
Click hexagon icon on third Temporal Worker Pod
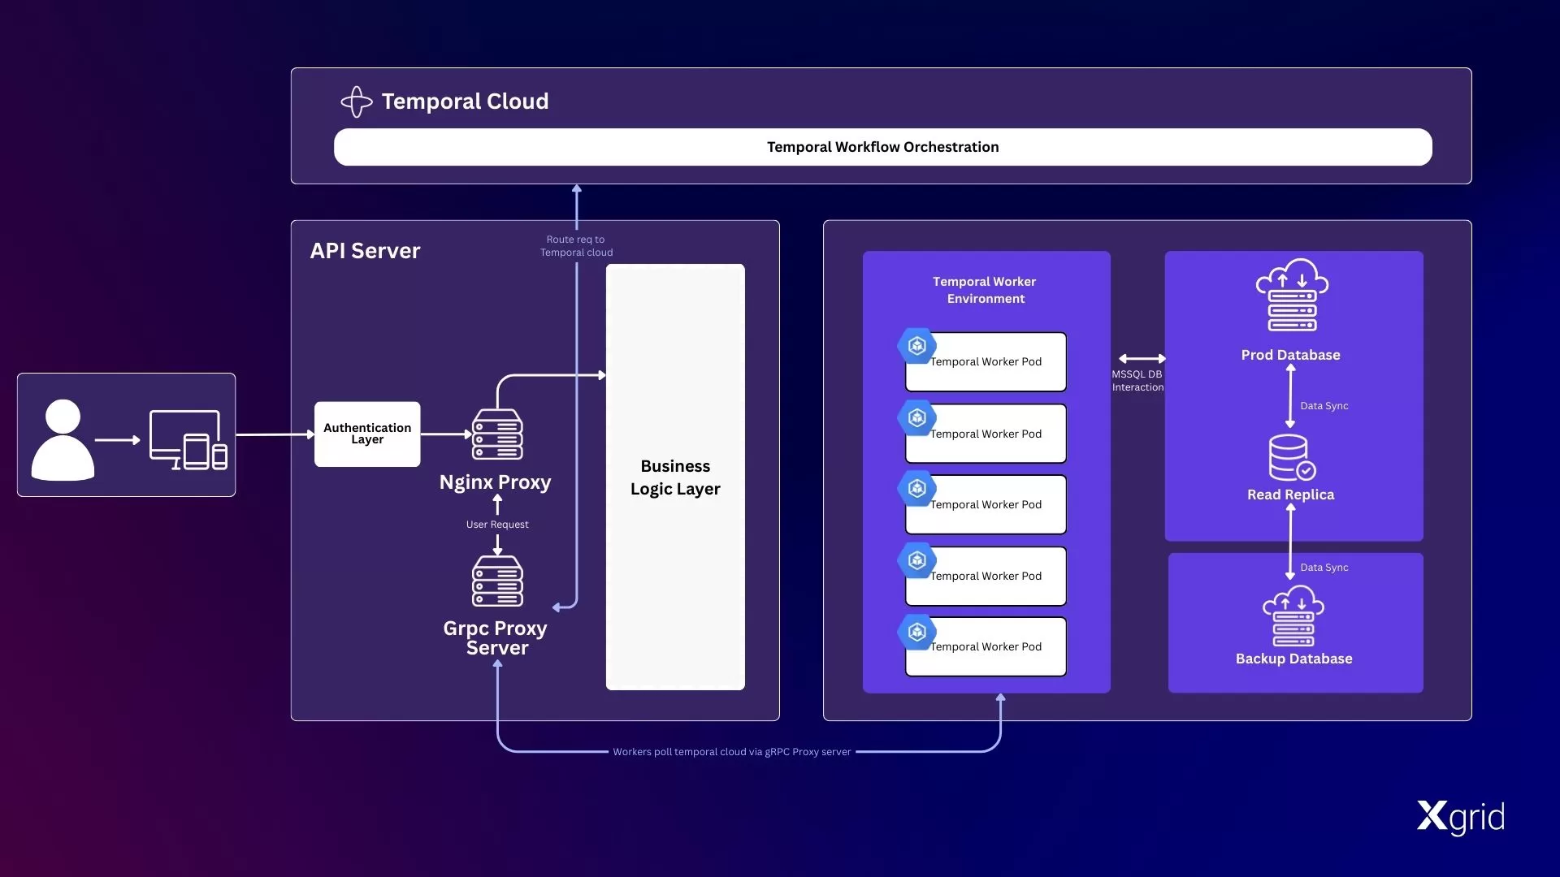[x=917, y=488]
